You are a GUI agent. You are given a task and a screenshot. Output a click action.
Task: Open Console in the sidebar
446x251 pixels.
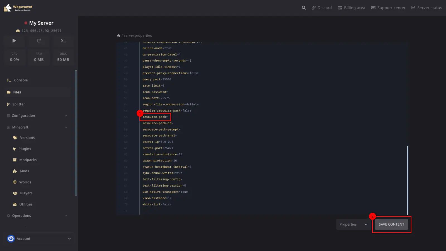21,80
